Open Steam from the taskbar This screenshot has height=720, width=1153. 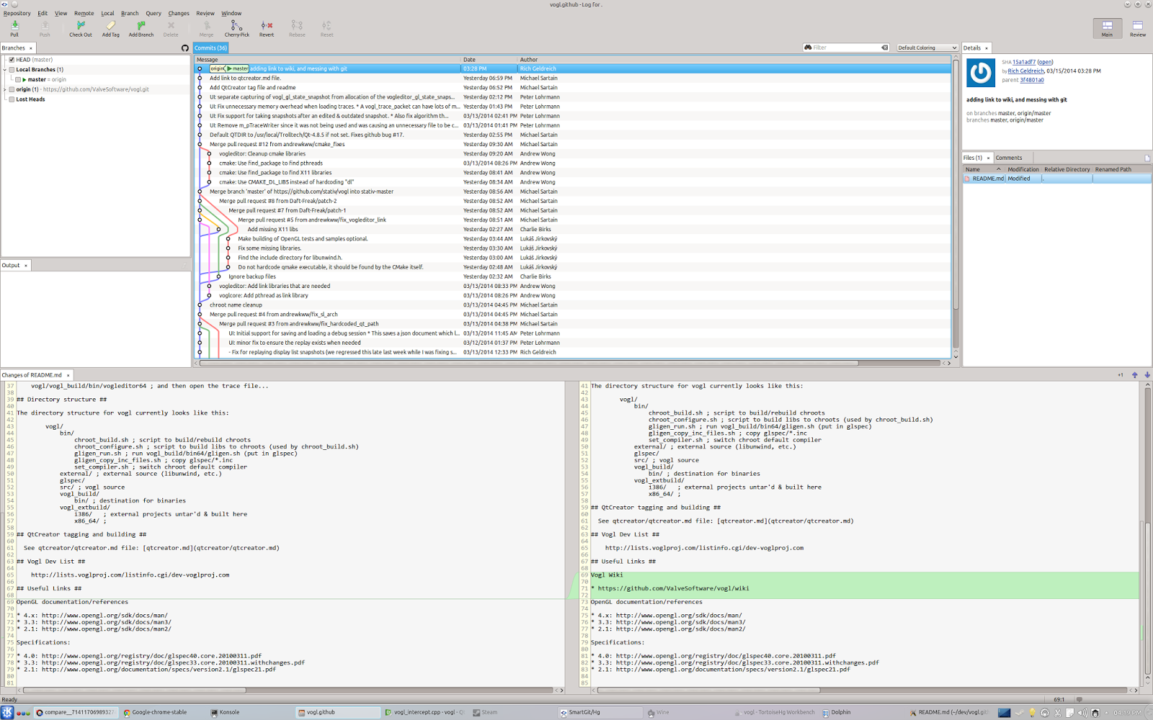[484, 713]
